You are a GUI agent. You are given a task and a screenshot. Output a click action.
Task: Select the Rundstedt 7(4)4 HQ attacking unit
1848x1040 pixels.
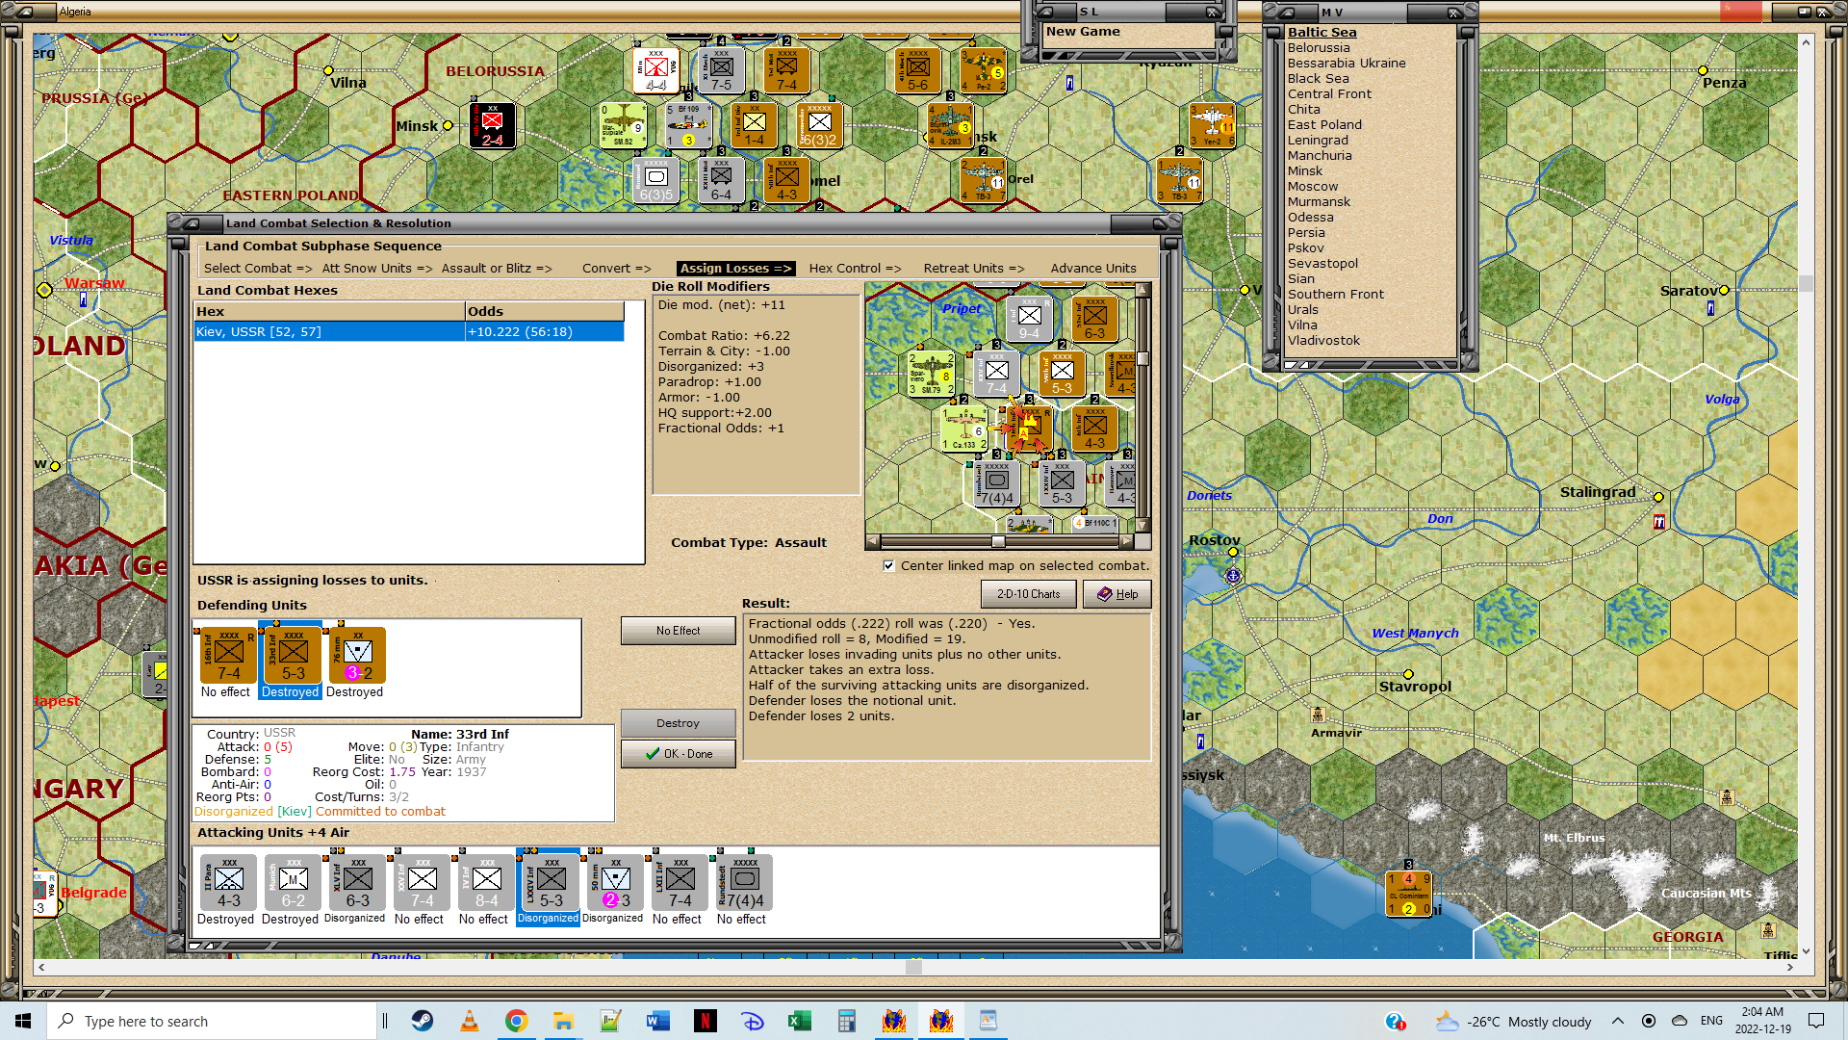pos(744,883)
